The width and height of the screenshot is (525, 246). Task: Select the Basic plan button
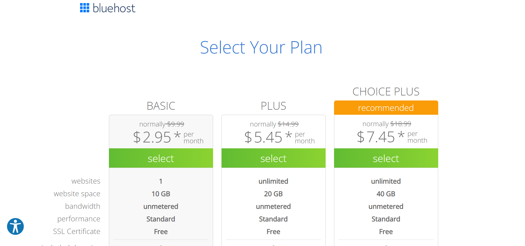(x=161, y=158)
